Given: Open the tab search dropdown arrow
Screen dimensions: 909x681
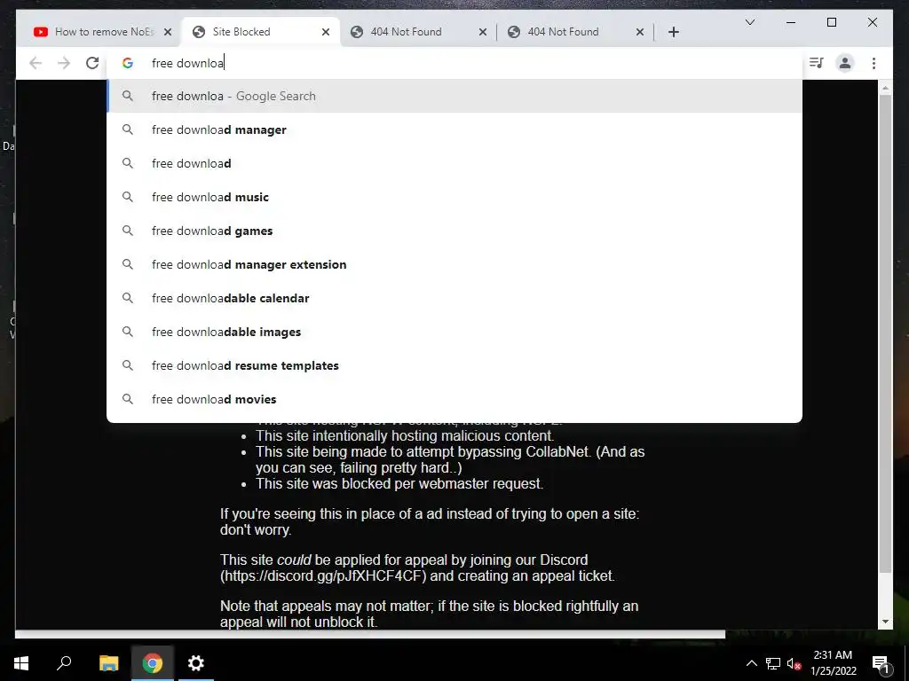Looking at the screenshot, I should pyautogui.click(x=749, y=22).
